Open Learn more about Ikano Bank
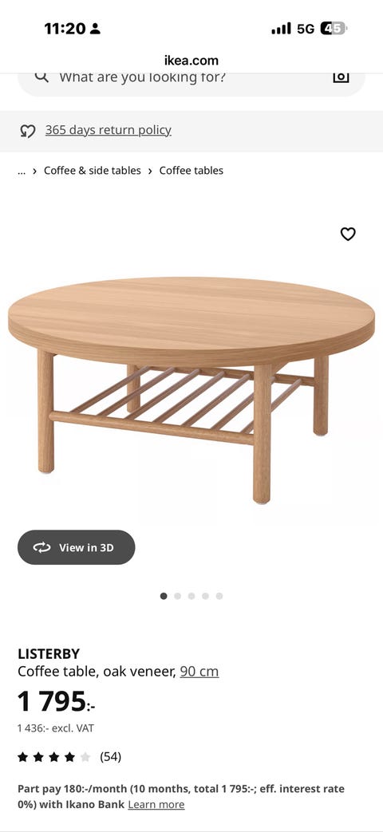The image size is (383, 832). tap(156, 804)
